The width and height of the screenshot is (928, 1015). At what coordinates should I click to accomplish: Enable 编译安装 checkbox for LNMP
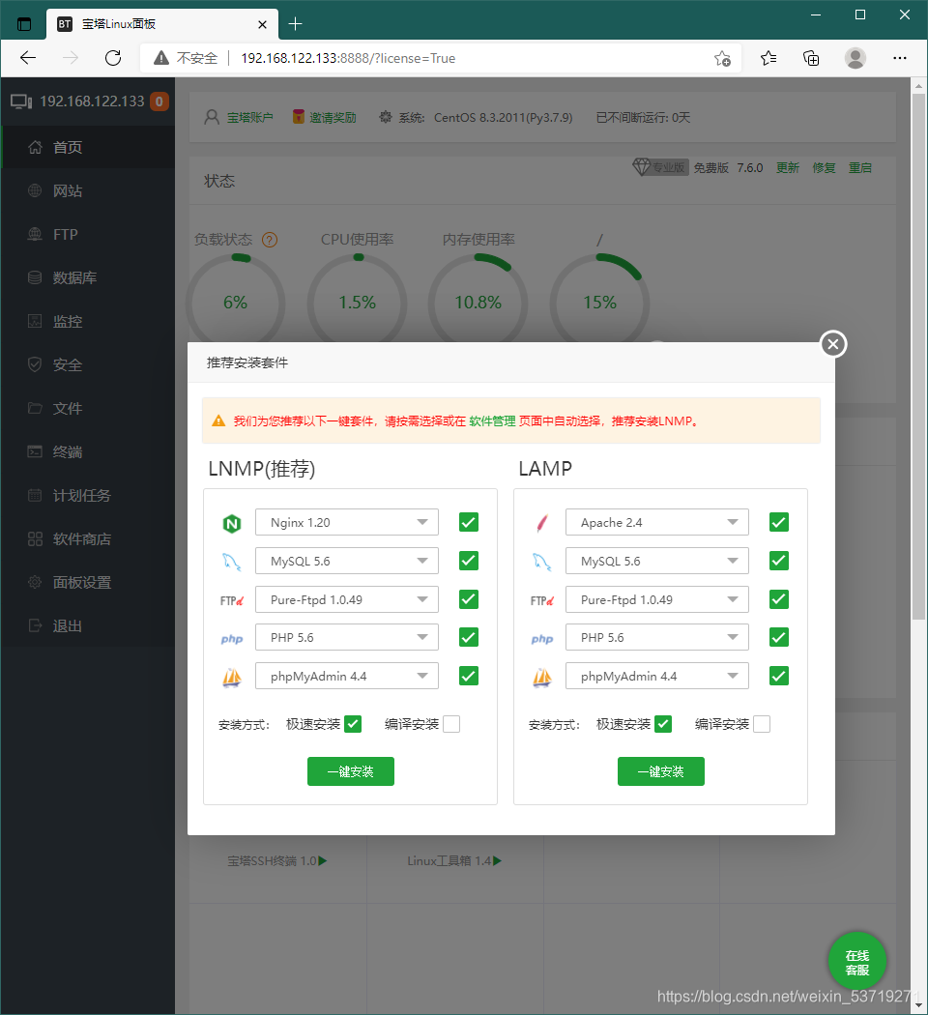pos(451,724)
